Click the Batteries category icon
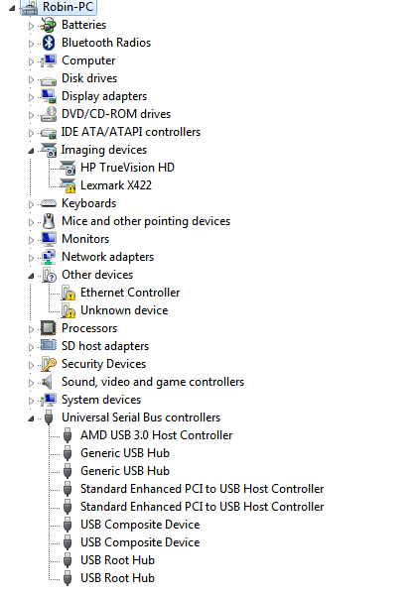This screenshot has width=414, height=594. 49,25
